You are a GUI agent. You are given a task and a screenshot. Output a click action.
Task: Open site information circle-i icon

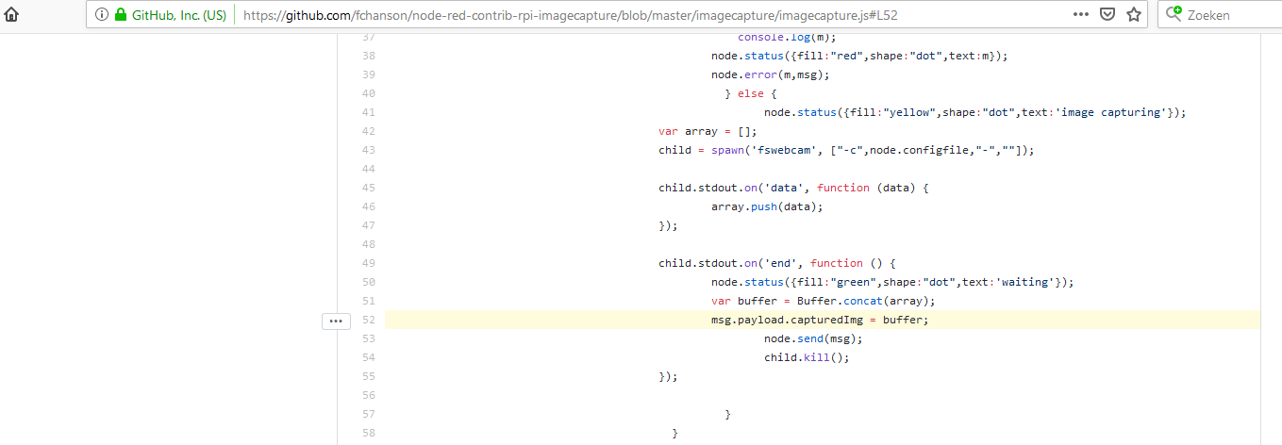coord(102,15)
